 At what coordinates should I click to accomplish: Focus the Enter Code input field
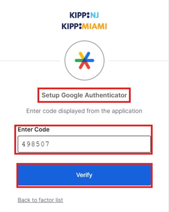84,144
